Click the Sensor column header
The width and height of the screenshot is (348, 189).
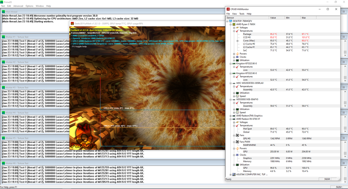pyautogui.click(x=247, y=18)
